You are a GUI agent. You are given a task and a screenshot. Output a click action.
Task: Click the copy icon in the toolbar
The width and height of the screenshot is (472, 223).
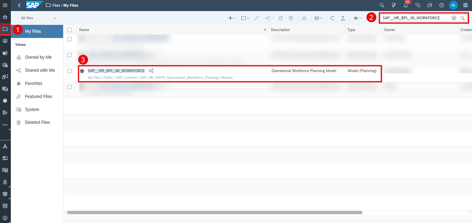[x=280, y=18]
